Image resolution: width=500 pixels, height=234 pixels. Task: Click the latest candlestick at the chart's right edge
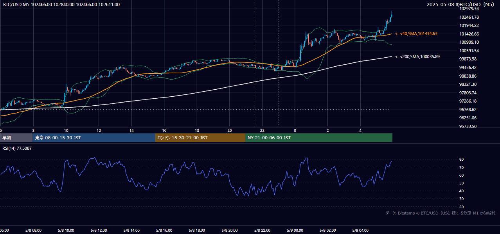(x=392, y=14)
